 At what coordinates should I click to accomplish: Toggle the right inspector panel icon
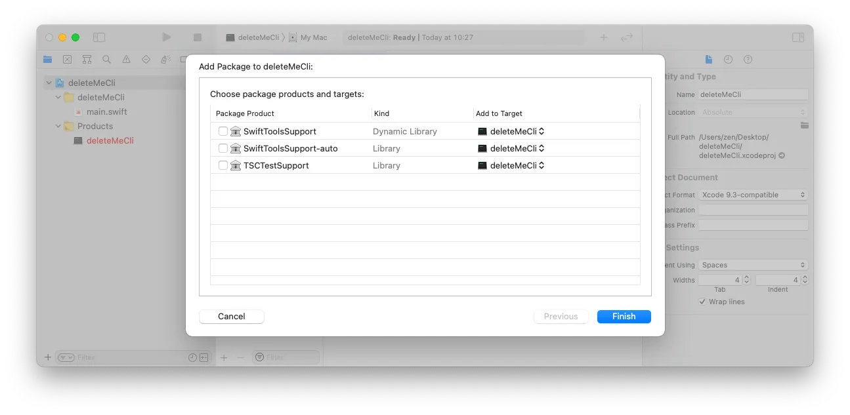(797, 37)
